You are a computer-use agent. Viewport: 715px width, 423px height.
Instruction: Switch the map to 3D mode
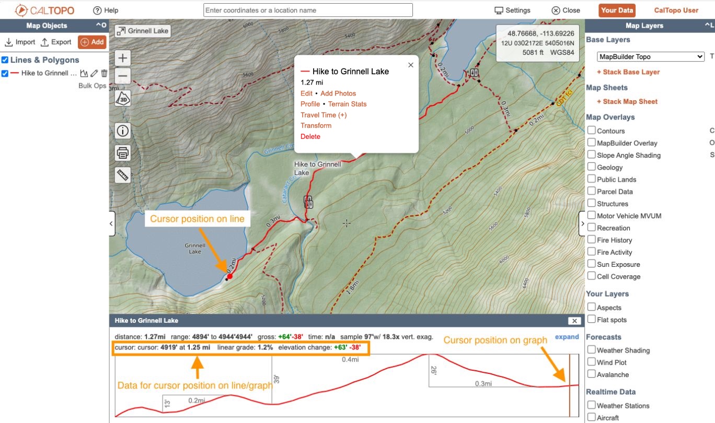click(x=122, y=98)
